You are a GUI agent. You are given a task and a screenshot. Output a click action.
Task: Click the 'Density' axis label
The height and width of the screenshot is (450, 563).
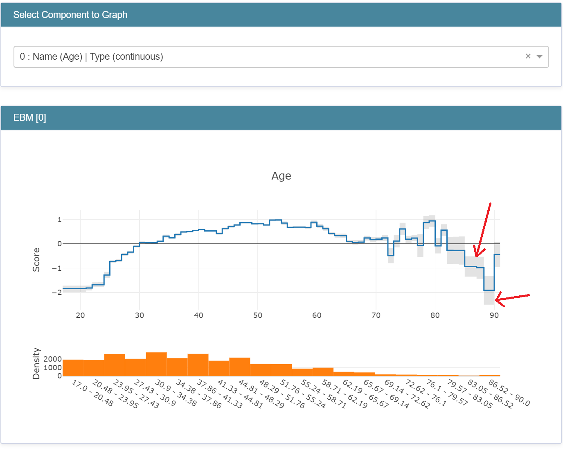click(36, 362)
